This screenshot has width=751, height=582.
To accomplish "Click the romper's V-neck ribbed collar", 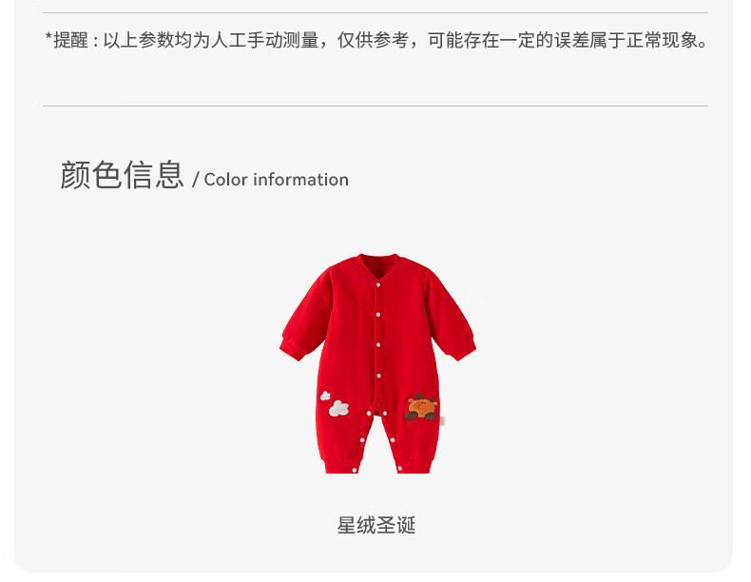I will coord(379,266).
